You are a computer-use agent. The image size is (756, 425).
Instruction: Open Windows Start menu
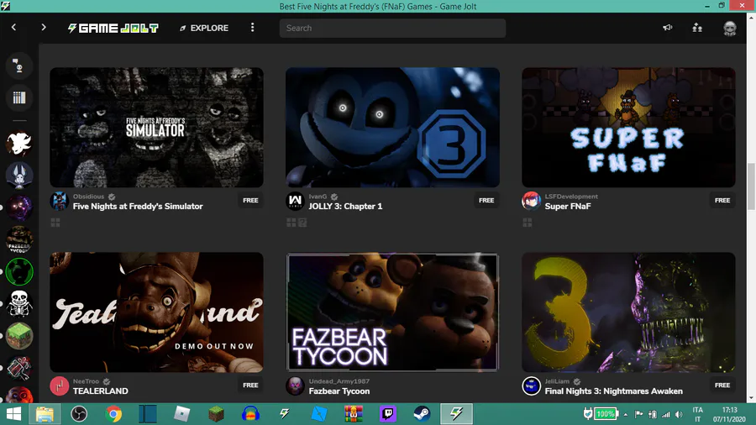pos(13,414)
